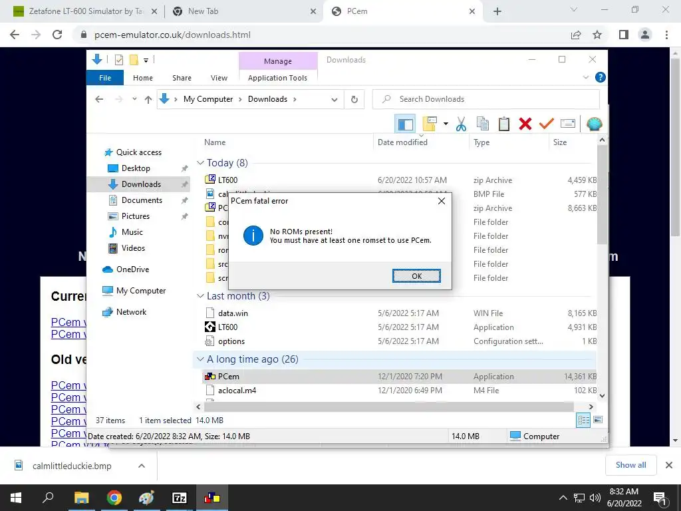Click the Windows Start button
681x511 pixels.
point(16,498)
